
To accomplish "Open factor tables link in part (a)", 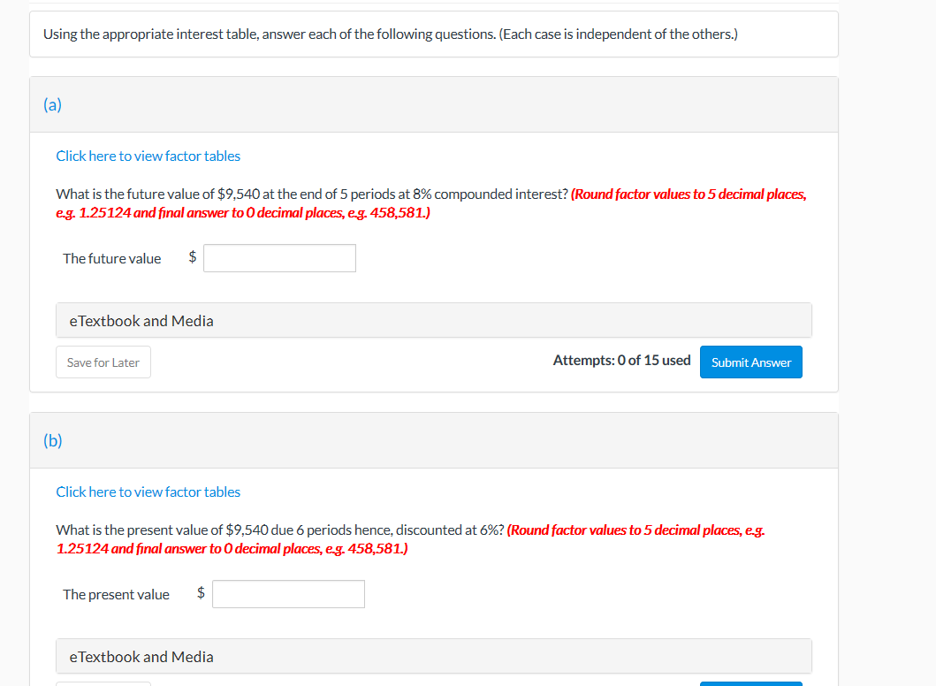I will (148, 156).
